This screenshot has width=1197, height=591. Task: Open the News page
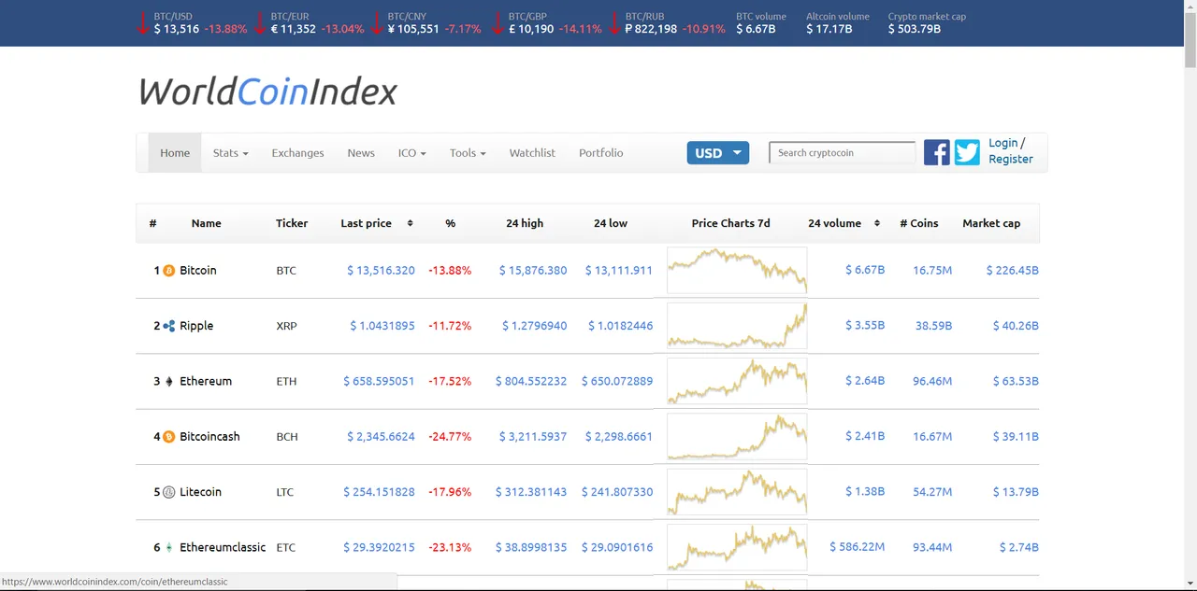click(x=361, y=153)
